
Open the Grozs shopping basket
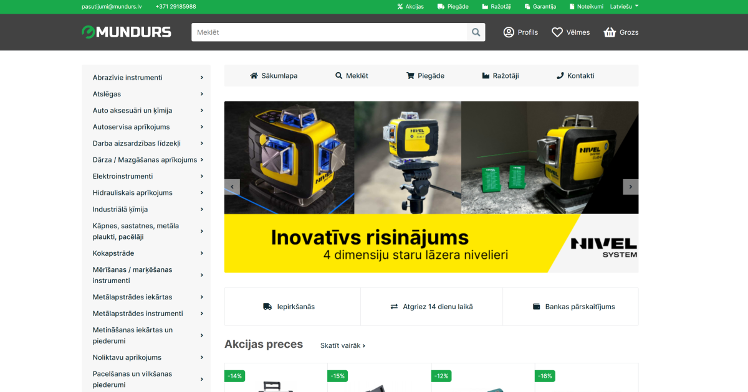coord(610,32)
